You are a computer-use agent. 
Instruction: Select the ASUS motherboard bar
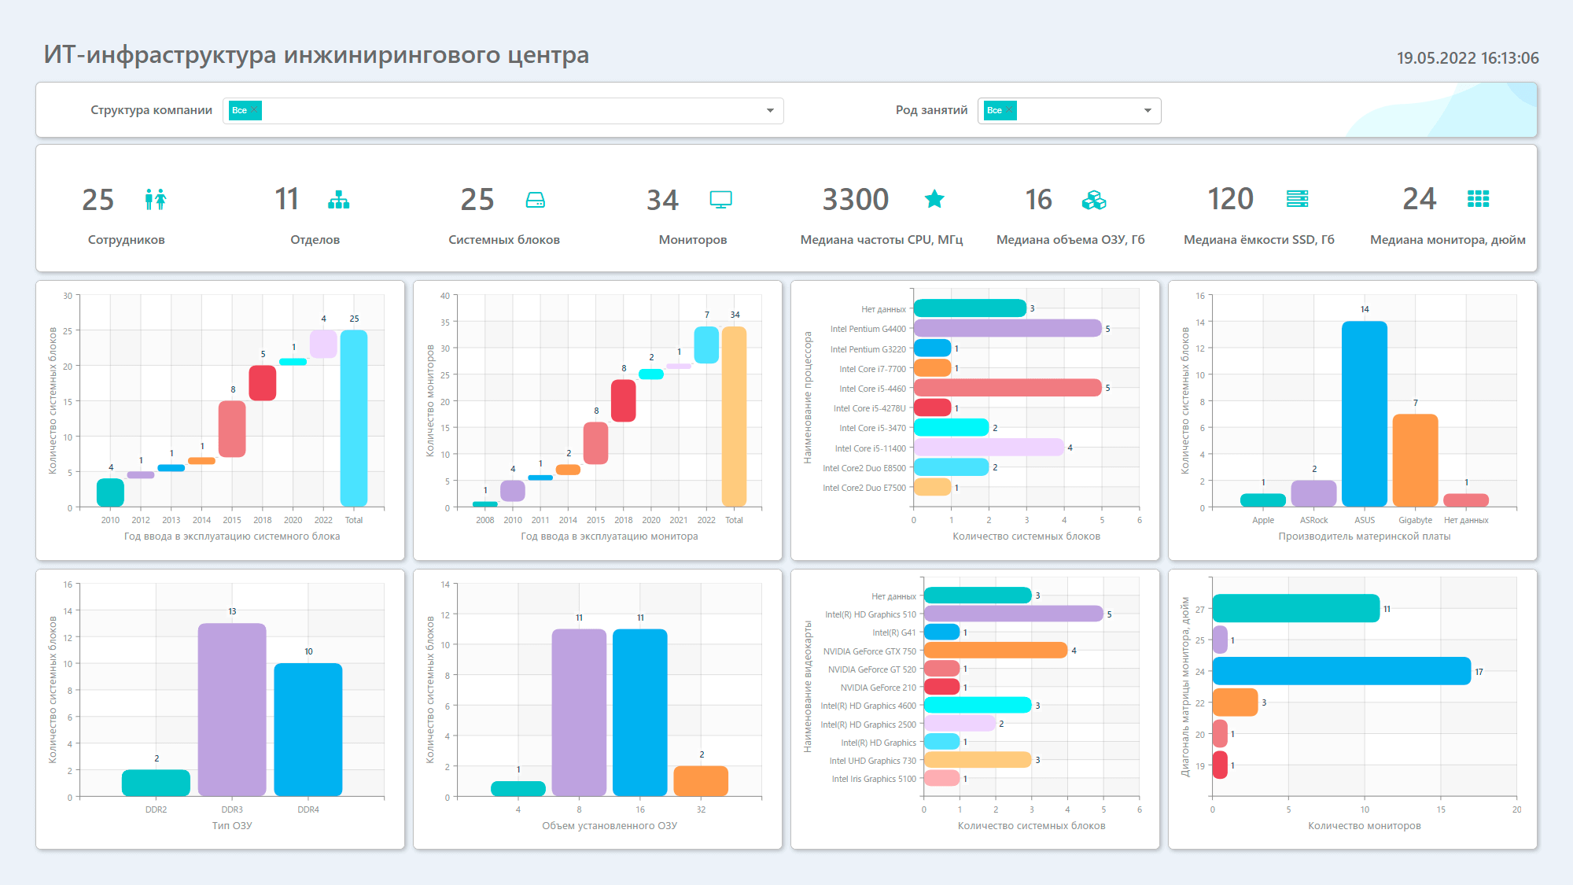[1365, 414]
